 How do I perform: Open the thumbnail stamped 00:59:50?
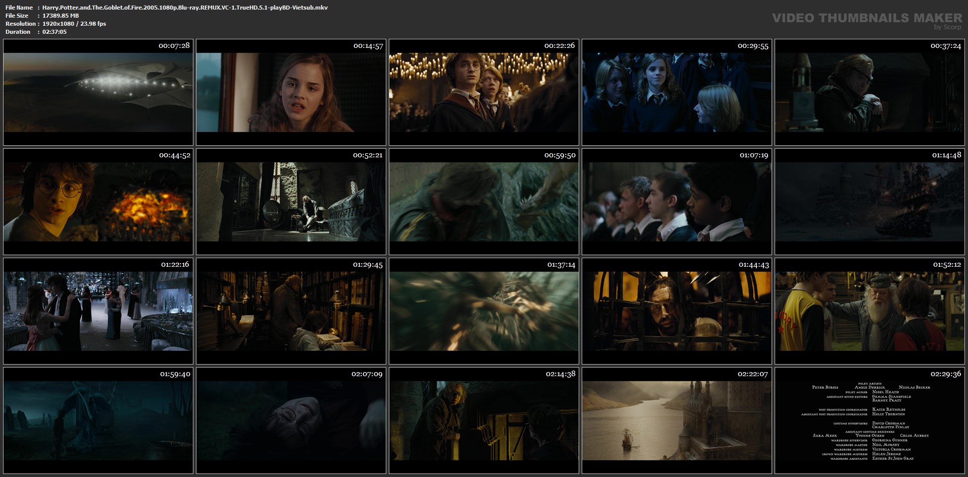click(x=484, y=202)
